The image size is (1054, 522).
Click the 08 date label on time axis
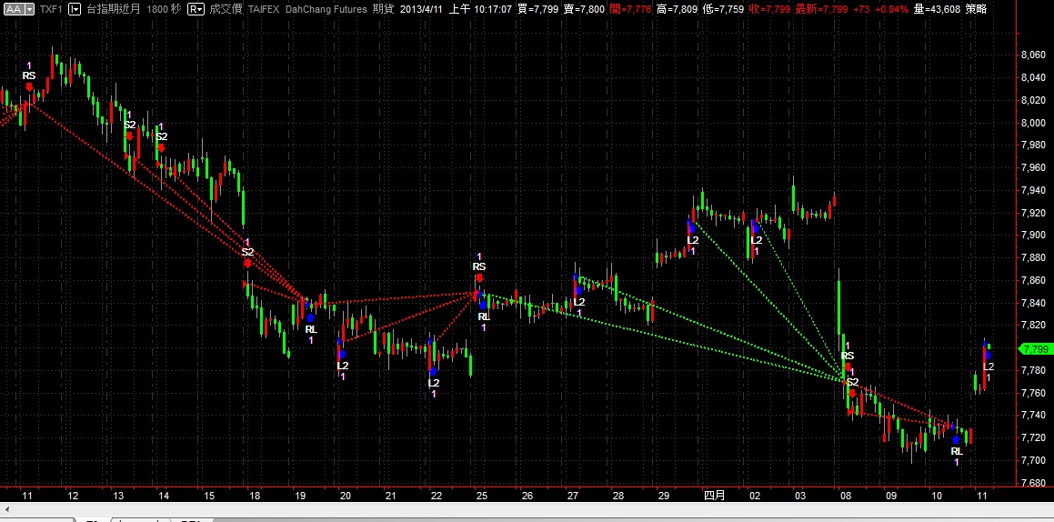click(846, 496)
